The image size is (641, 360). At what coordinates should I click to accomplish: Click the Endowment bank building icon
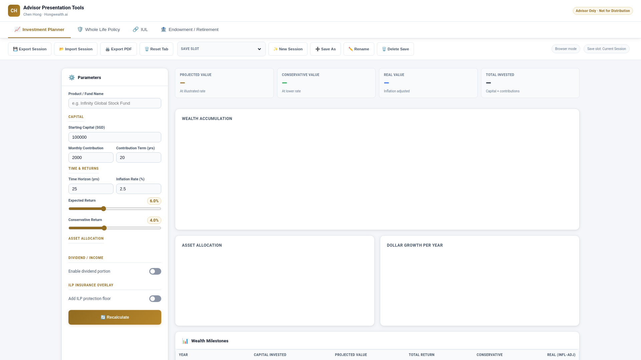[x=164, y=29]
